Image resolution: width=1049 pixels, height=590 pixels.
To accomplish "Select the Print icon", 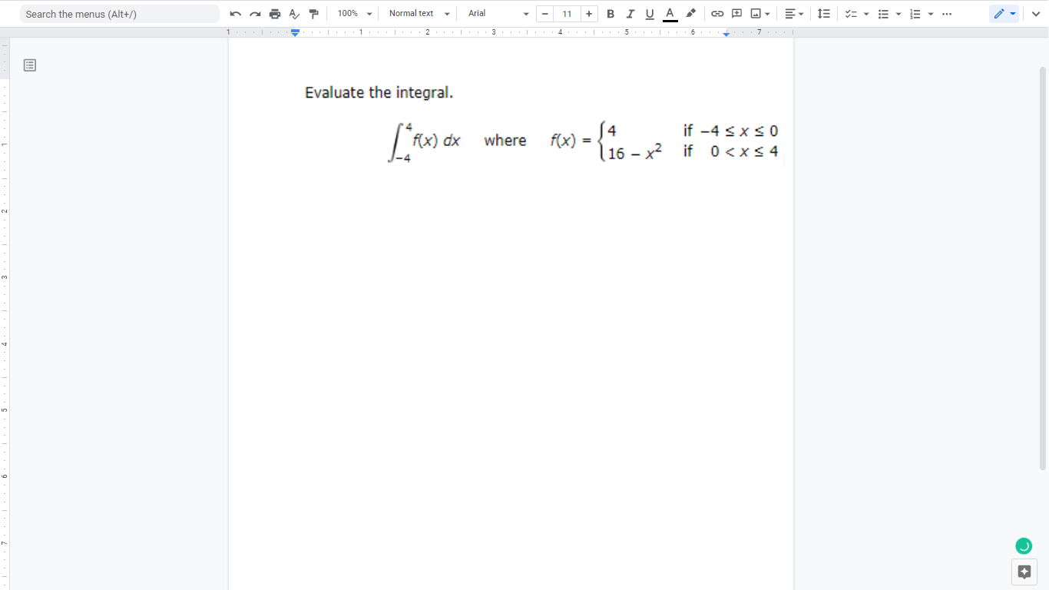I will point(274,13).
